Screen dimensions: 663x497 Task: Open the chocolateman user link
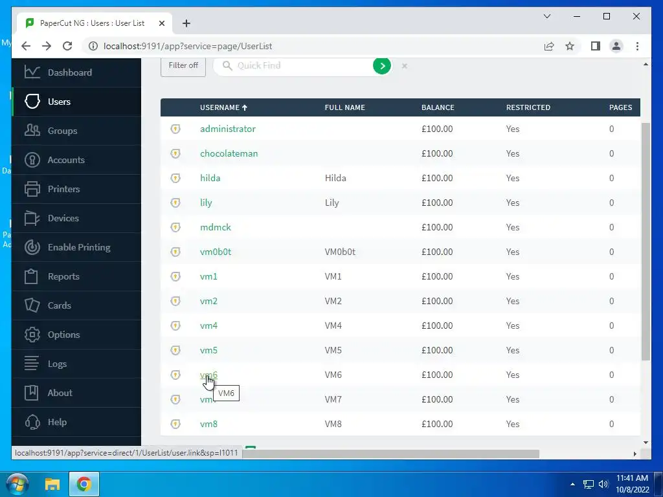pos(229,153)
